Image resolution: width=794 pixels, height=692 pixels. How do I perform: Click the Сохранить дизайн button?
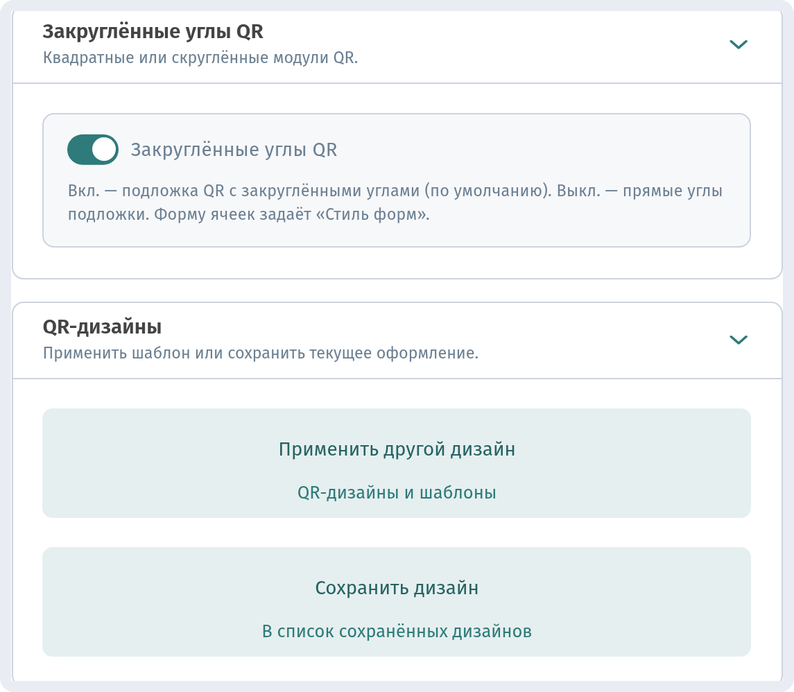(397, 602)
